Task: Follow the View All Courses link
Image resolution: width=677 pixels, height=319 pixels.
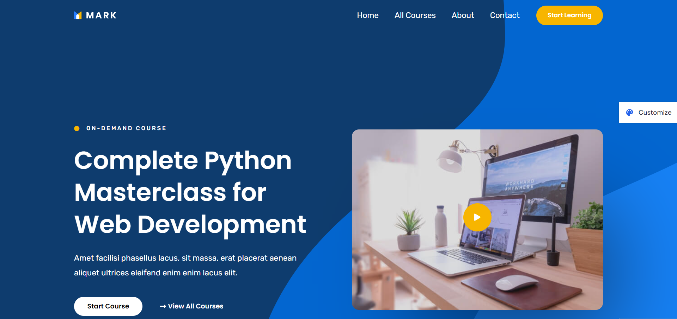Action: click(196, 306)
